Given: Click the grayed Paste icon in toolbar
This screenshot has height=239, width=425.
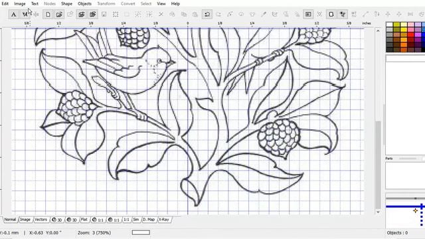Looking at the screenshot, I should point(195,15).
